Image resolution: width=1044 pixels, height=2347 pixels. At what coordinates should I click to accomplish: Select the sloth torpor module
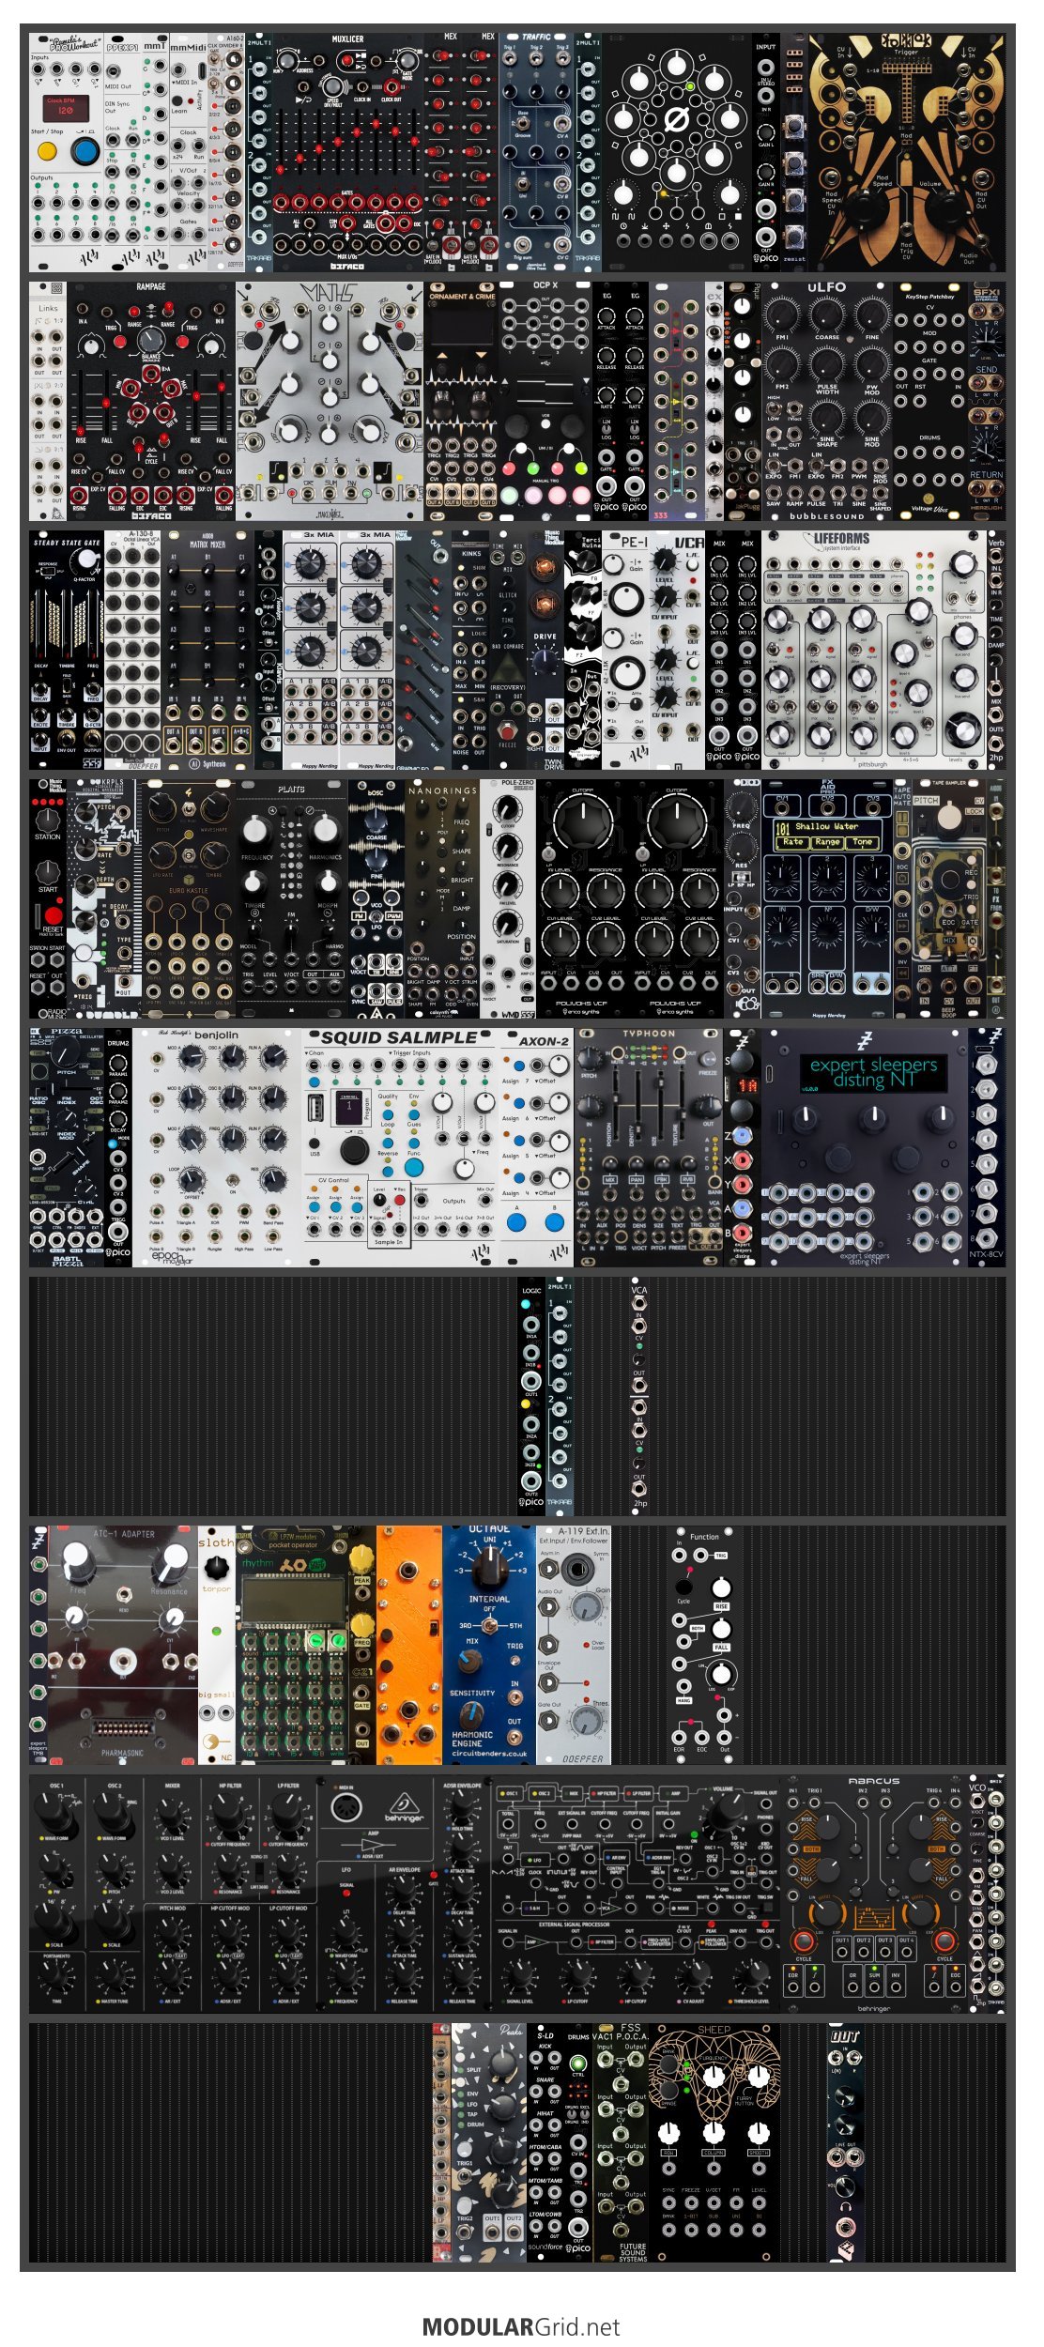(x=217, y=1646)
